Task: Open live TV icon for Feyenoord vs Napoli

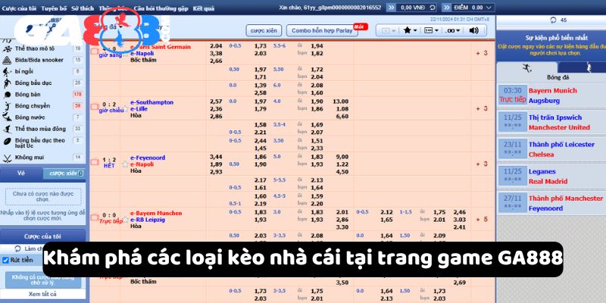Action: coord(94,162)
